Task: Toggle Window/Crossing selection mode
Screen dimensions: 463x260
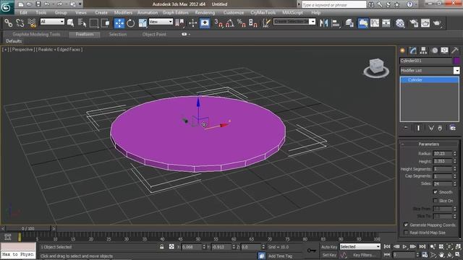Action: coord(105,22)
